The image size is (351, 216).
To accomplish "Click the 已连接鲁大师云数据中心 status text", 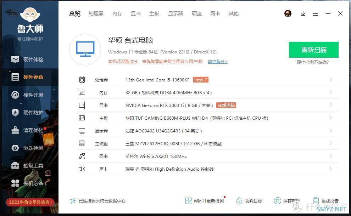I will coord(102,201).
